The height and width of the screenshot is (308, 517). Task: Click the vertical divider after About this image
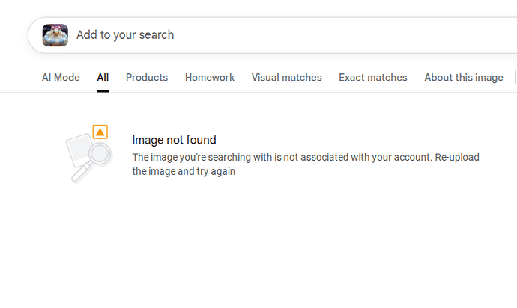(515, 78)
